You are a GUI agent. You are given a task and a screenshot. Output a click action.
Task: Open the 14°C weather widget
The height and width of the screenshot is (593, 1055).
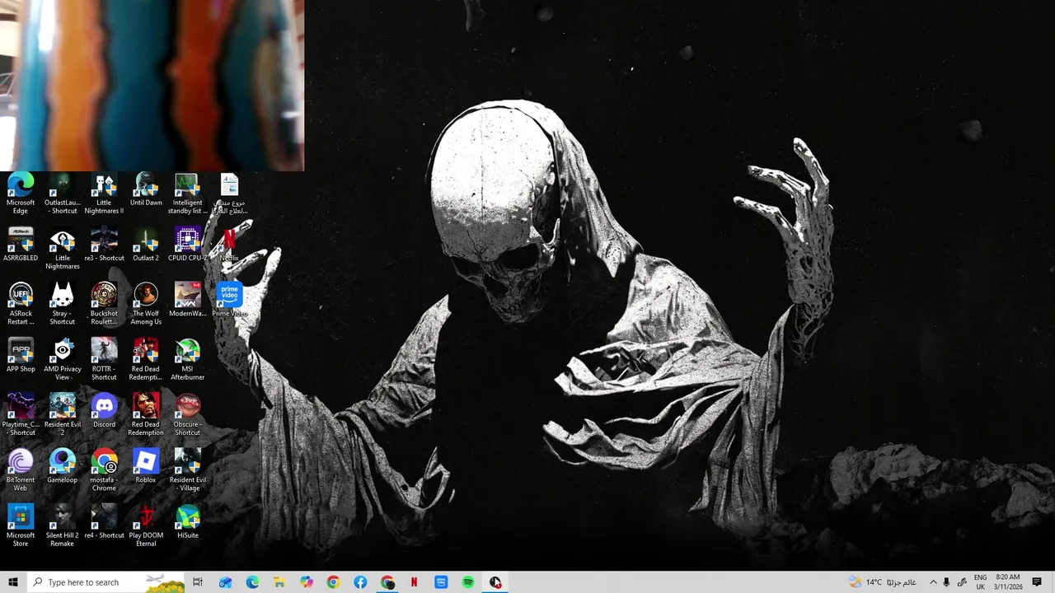[x=882, y=582]
